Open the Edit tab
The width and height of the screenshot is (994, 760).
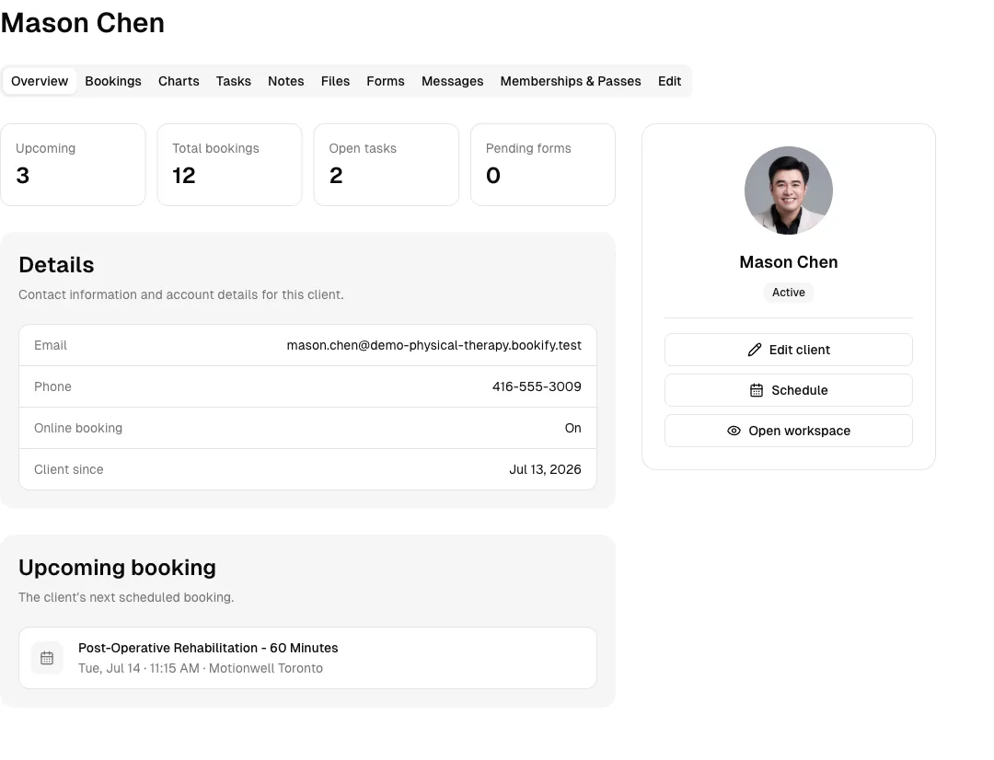tap(669, 81)
